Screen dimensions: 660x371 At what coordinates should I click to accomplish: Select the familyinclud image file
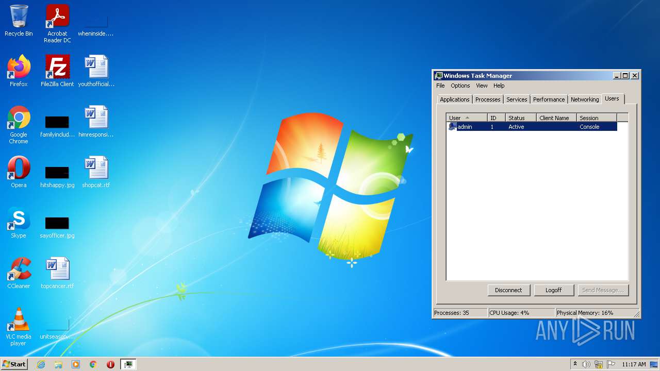57,126
